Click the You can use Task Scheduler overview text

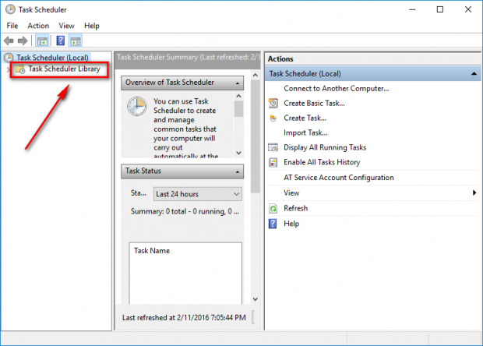[x=185, y=129]
